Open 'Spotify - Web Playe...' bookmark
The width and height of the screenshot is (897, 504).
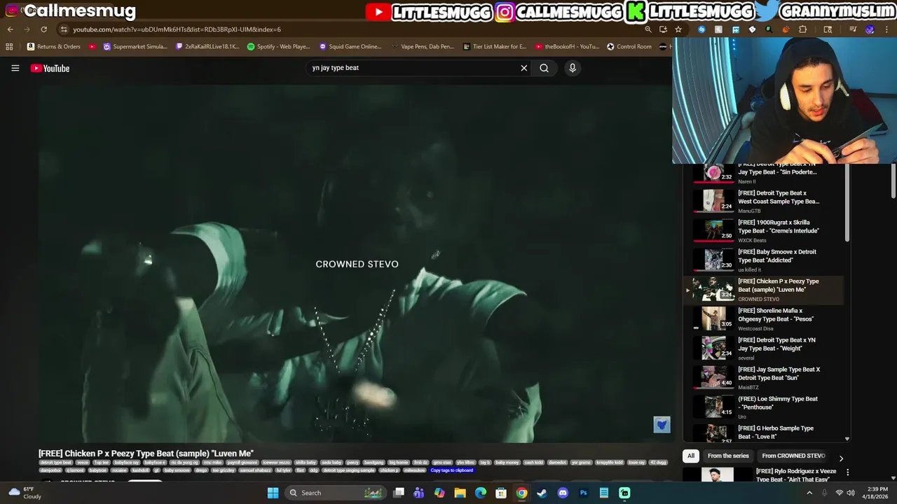[x=278, y=47]
